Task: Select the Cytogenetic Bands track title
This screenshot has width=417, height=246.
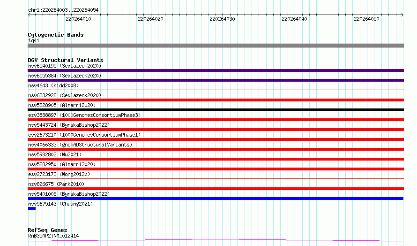Action: point(56,35)
